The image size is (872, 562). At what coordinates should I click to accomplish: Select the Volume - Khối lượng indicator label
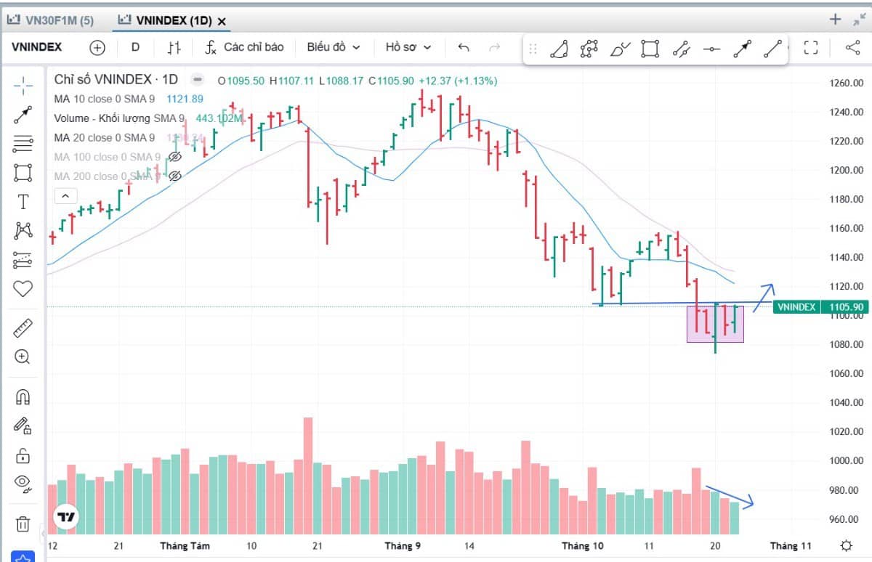[x=119, y=118]
